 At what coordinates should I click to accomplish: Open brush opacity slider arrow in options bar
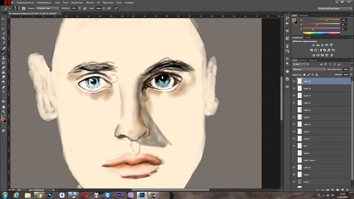(80, 8)
